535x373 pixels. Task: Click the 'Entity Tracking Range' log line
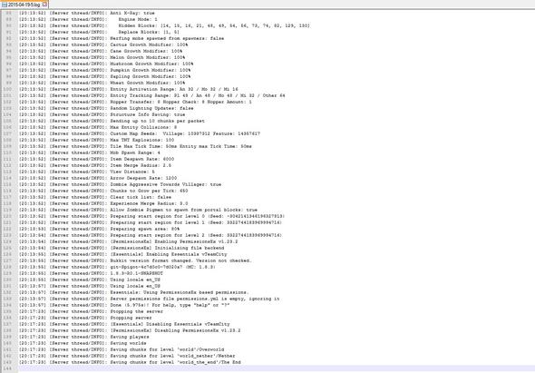point(151,95)
